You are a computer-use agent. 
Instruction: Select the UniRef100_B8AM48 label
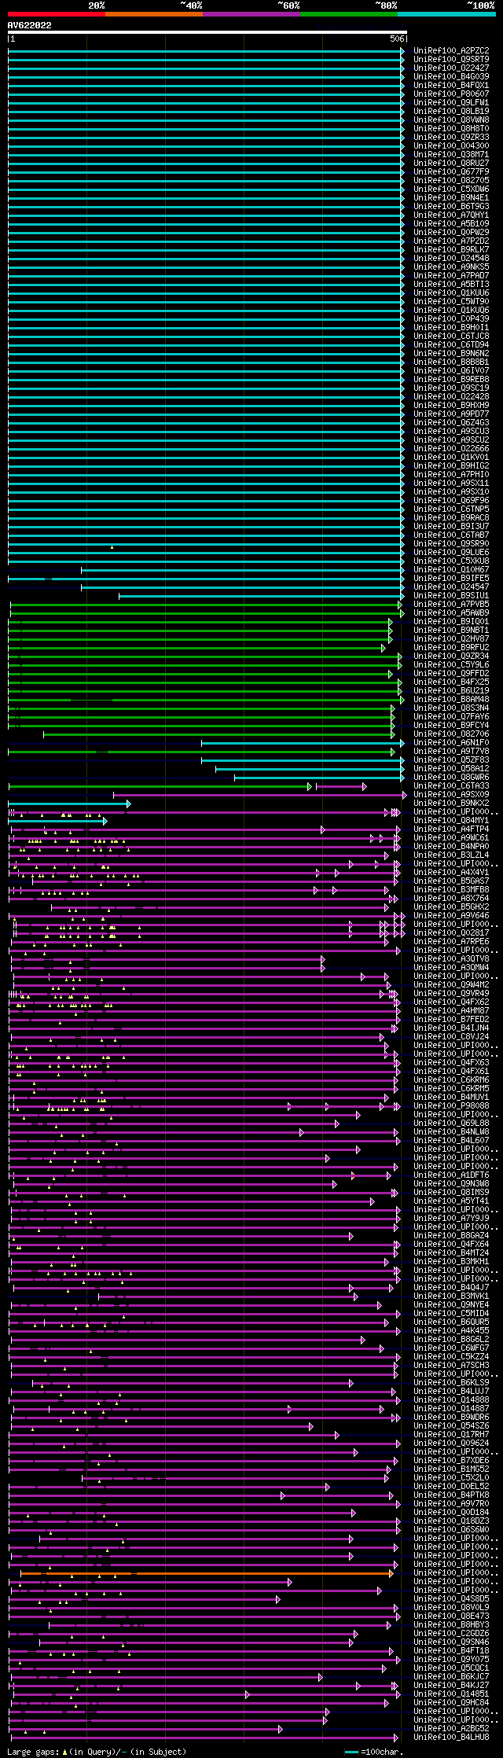pyautogui.click(x=451, y=699)
